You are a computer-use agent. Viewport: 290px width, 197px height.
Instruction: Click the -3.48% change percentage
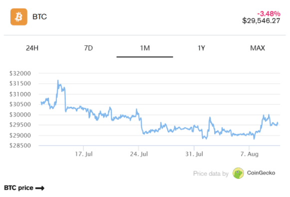coord(269,13)
